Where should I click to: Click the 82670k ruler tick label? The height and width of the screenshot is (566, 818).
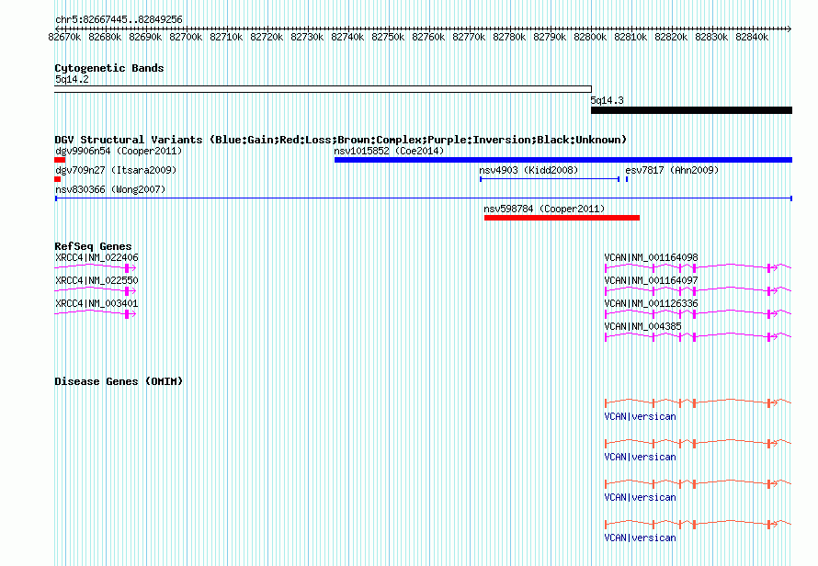[64, 37]
